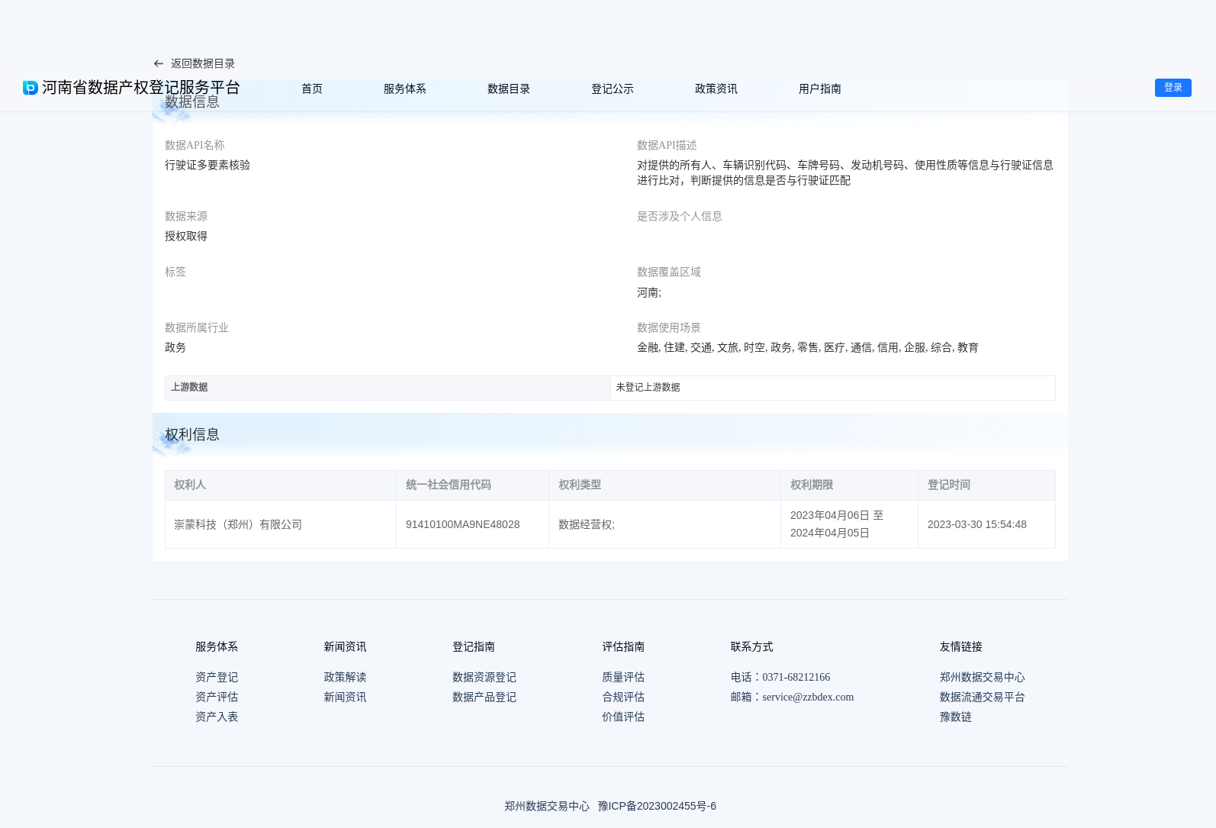Open 新闻资讯 link below 政策解读
Viewport: 1216px width, 828px height.
pyautogui.click(x=345, y=697)
